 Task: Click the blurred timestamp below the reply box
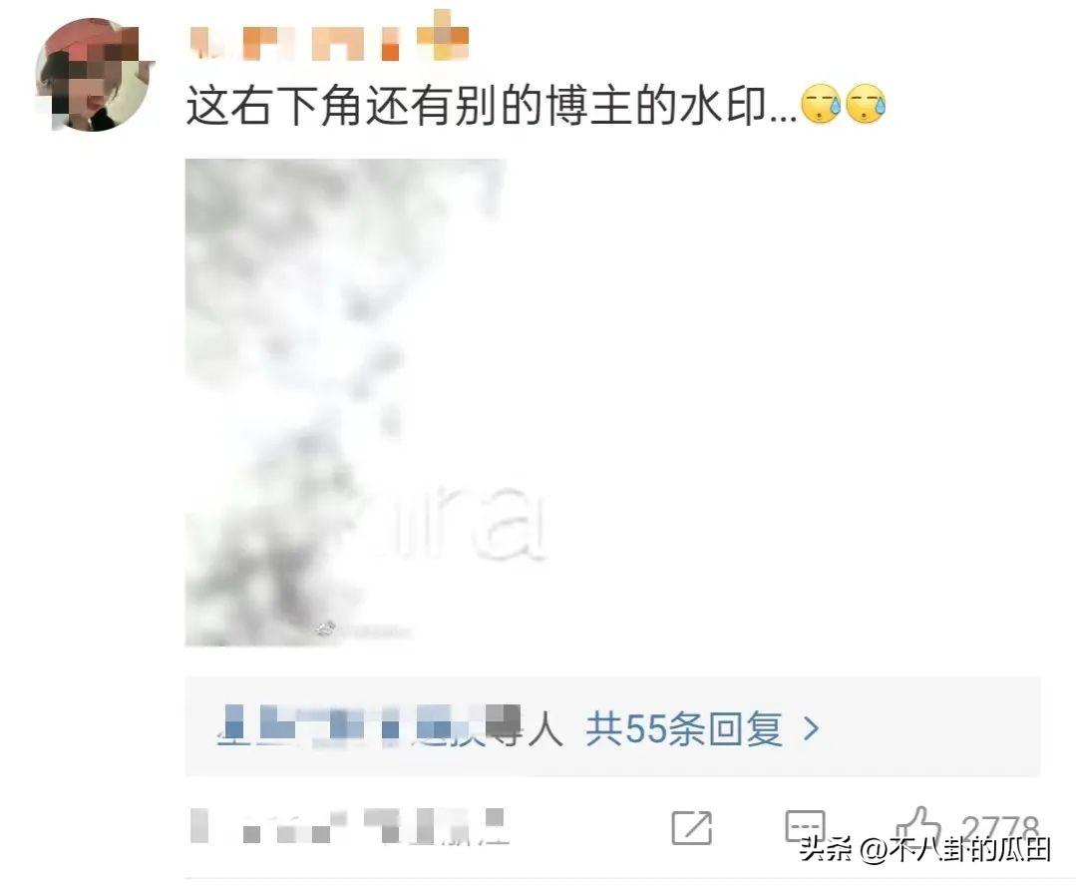(349, 826)
